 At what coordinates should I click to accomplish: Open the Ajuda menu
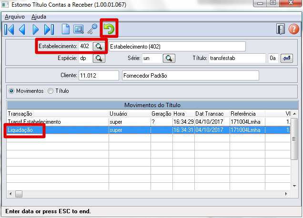coord(39,17)
